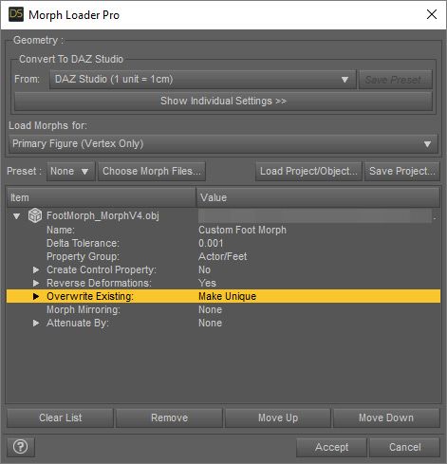Click the Custom Foot Morph name value

(x=242, y=230)
